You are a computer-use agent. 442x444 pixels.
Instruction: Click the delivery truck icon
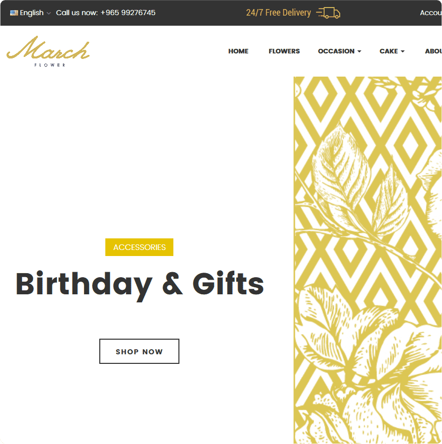[328, 13]
